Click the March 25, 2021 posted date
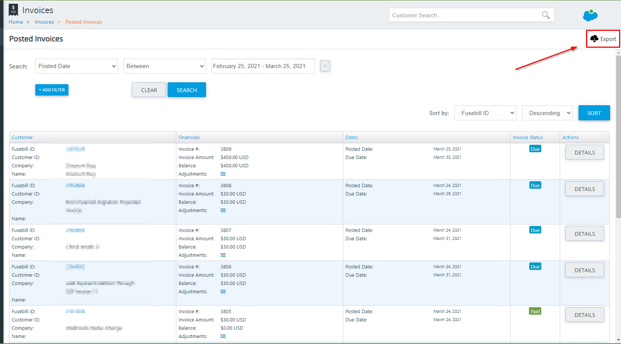 pos(447,149)
